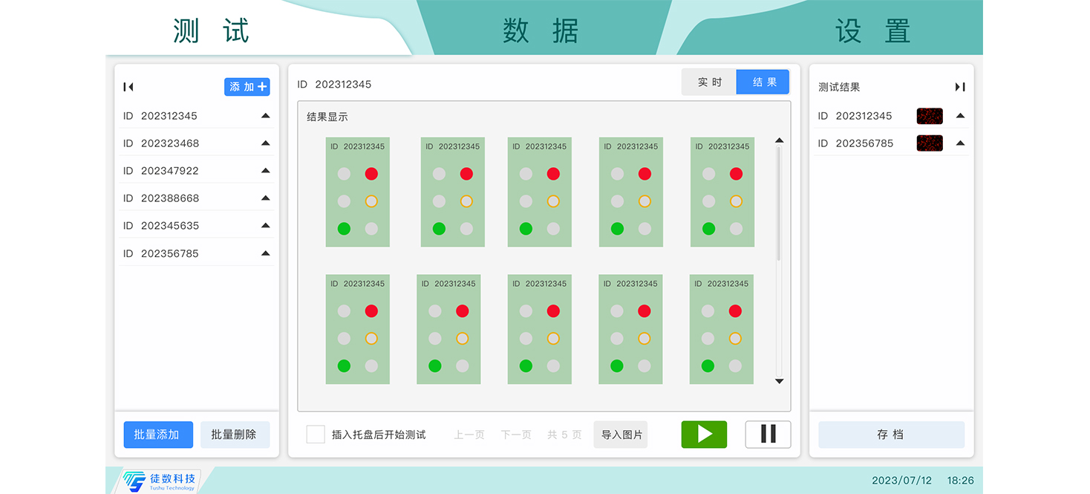This screenshot has height=494, width=1090.
Task: Expand ID 202388668 in left list
Action: [x=265, y=198]
